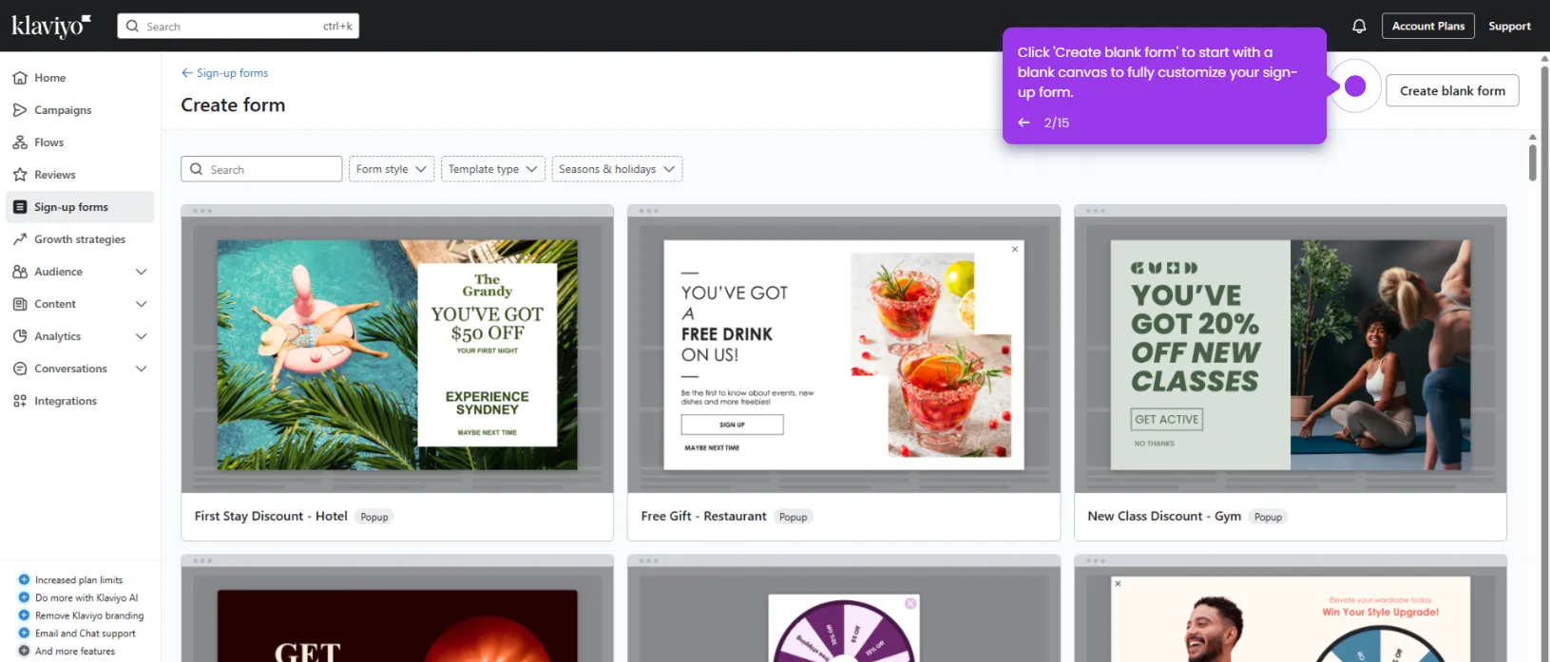This screenshot has width=1550, height=662.
Task: Open the Support link
Action: 1509,27
